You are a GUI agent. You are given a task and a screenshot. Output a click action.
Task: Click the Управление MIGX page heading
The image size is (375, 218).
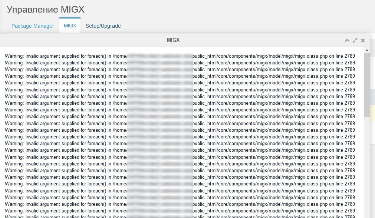click(x=46, y=10)
